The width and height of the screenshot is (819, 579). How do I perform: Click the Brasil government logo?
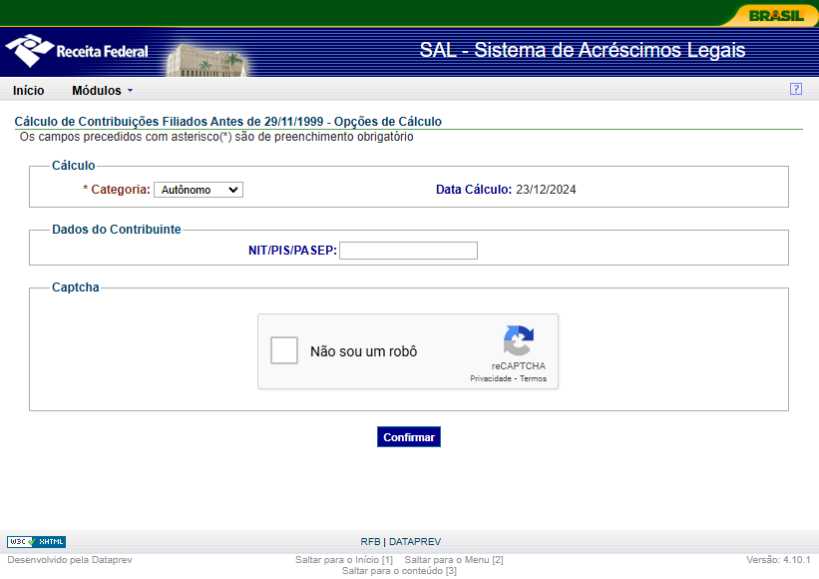[x=775, y=15]
